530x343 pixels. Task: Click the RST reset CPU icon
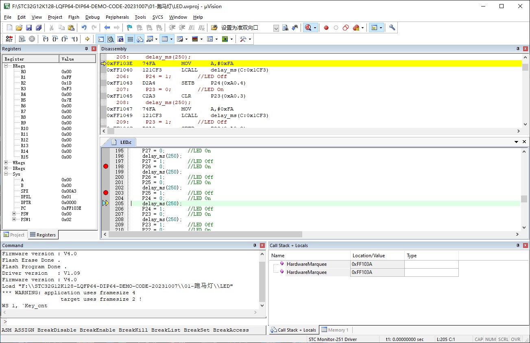(x=9, y=39)
